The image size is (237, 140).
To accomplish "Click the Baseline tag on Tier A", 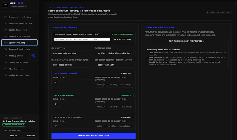I will point(127,74).
